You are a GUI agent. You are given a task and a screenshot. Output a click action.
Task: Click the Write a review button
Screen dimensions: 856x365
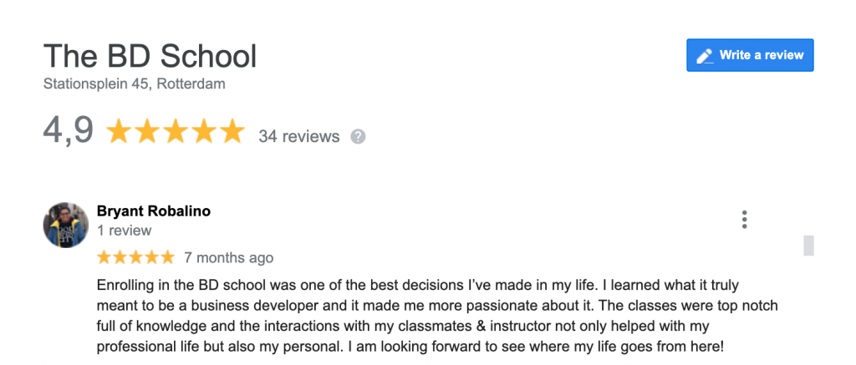pos(750,55)
